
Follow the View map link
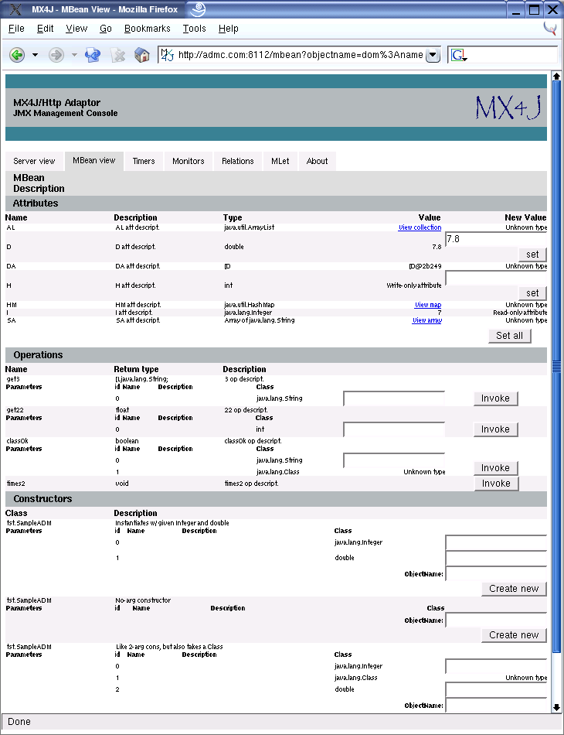pos(428,305)
